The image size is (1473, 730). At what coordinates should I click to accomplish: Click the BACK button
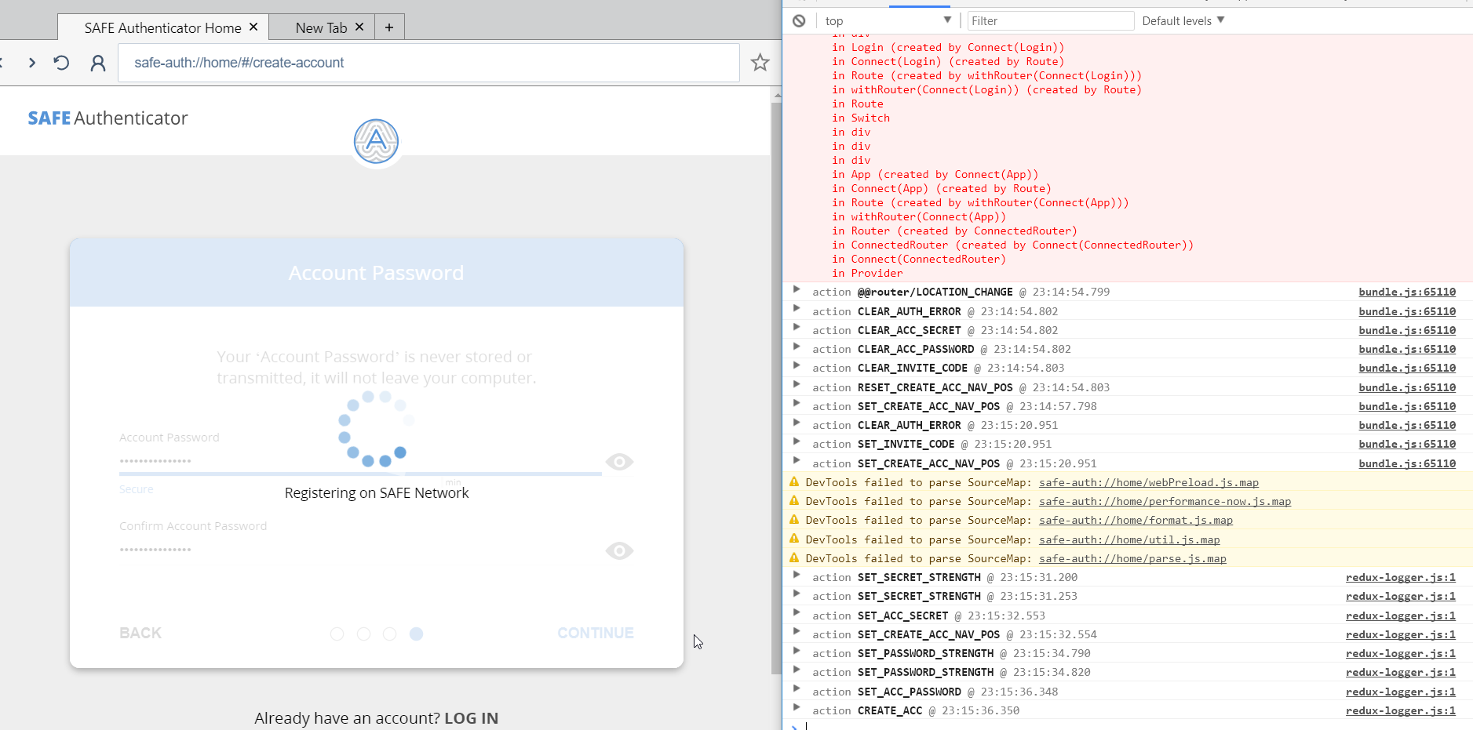pyautogui.click(x=140, y=633)
